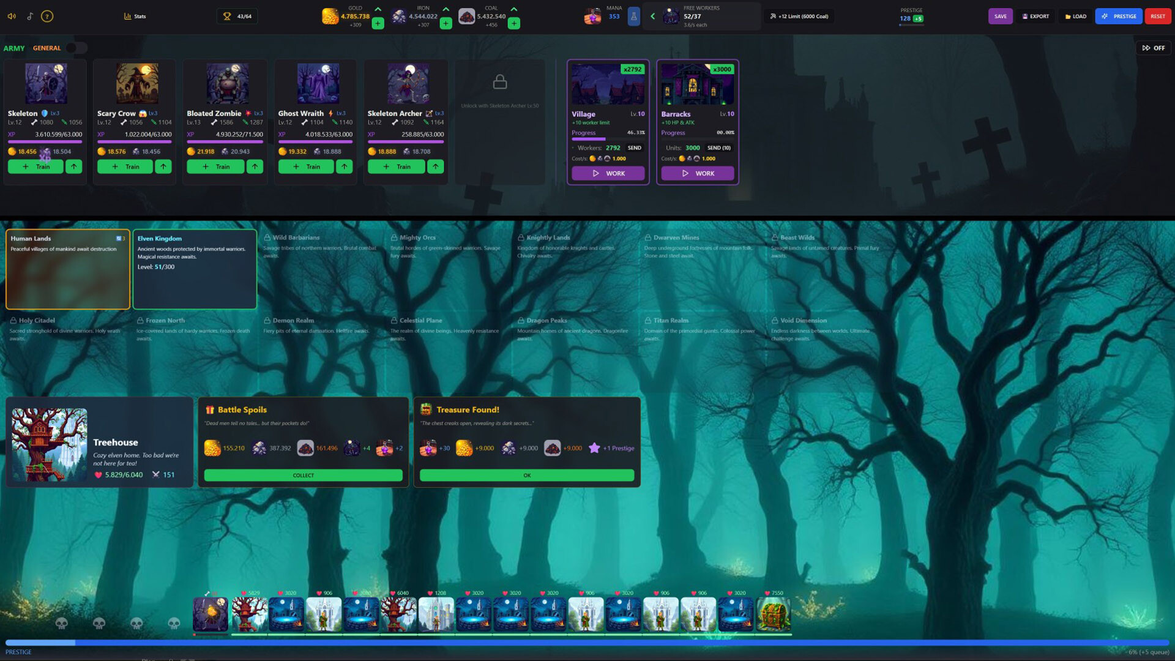Viewport: 1175px width, 661px height.
Task: Train the Skeleton unit
Action: click(x=35, y=166)
